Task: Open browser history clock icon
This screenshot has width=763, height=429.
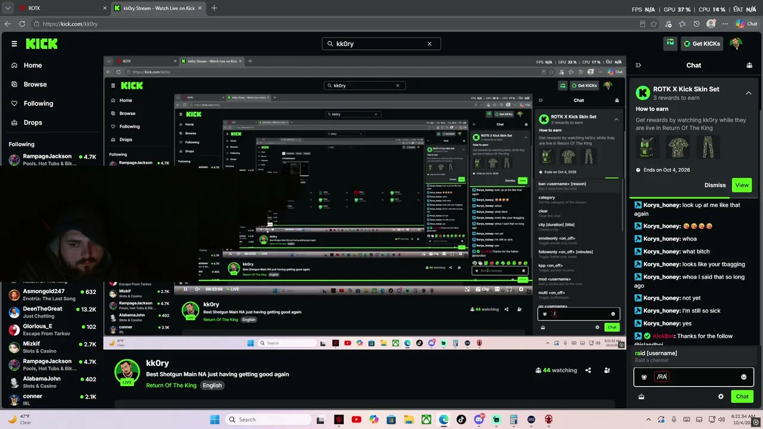Action: (696, 24)
